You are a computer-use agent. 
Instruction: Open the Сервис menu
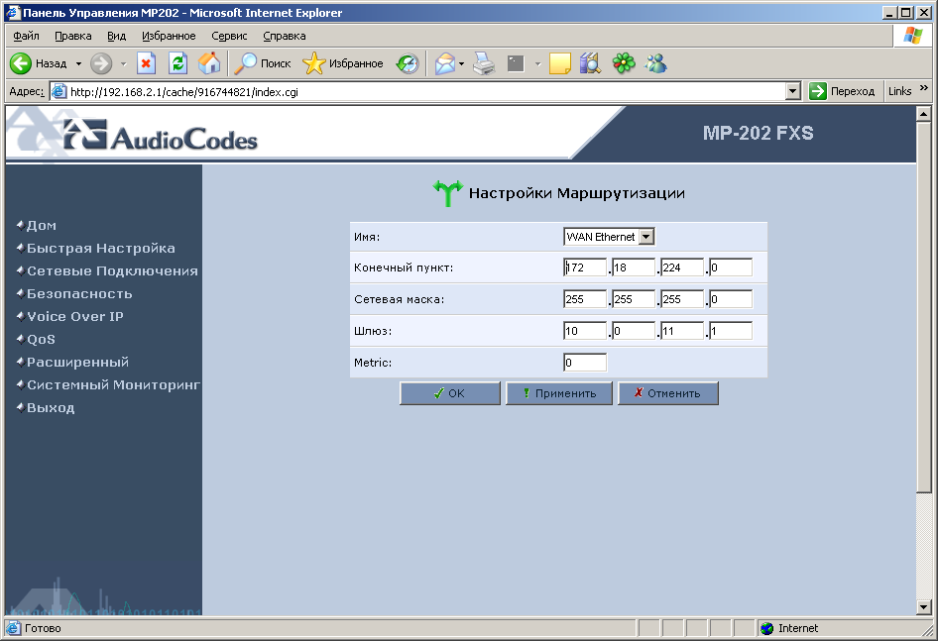[229, 36]
